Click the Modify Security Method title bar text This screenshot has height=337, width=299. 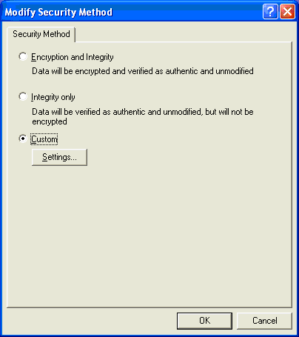click(58, 12)
